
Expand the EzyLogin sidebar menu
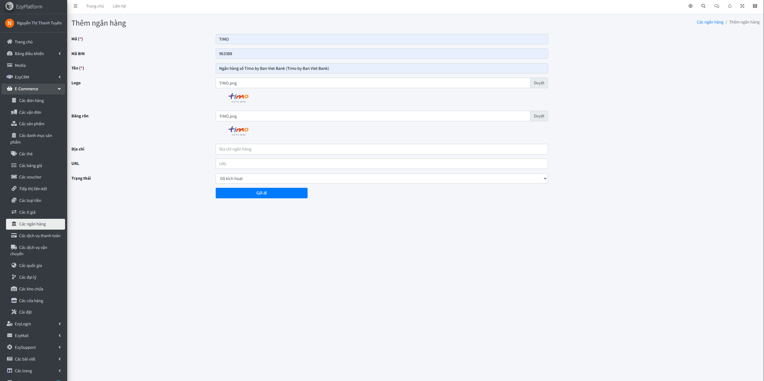(33, 324)
